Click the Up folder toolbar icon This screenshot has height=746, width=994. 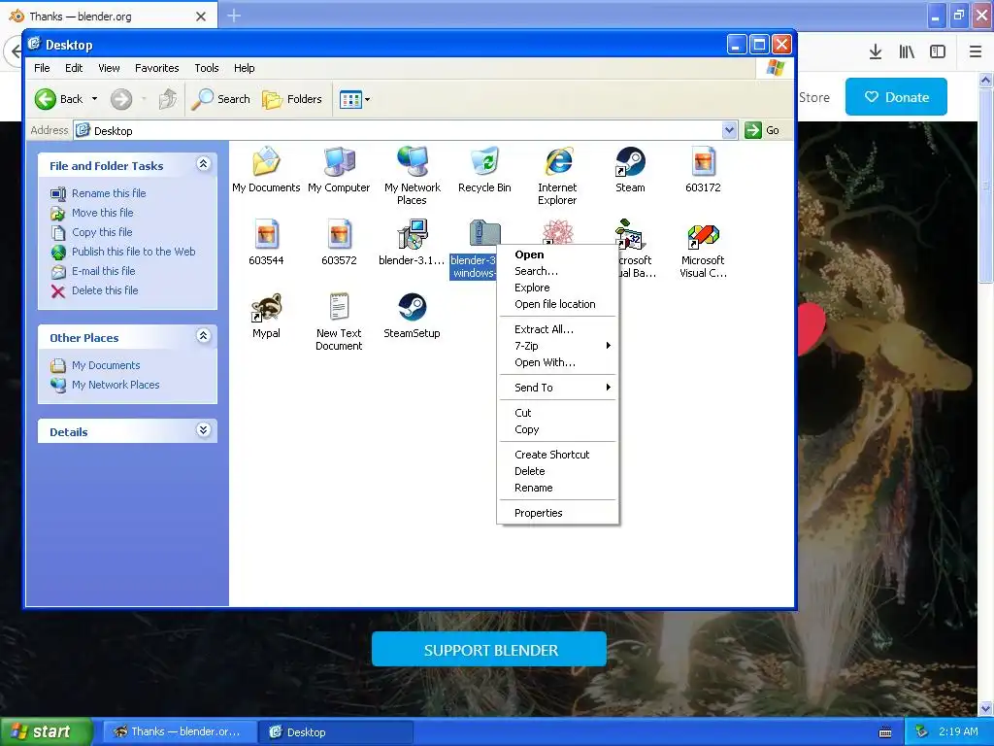tap(167, 99)
